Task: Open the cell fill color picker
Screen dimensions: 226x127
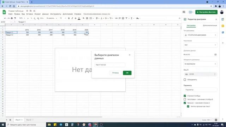Action: 83,18
